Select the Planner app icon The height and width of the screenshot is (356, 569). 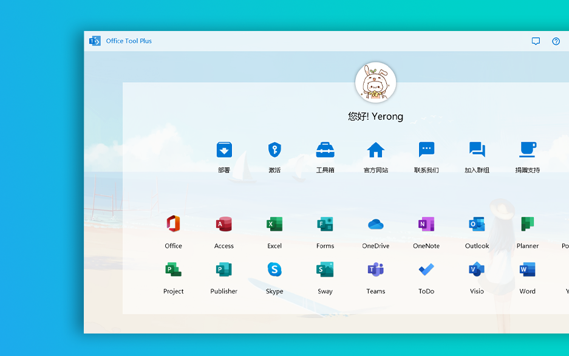(x=527, y=224)
